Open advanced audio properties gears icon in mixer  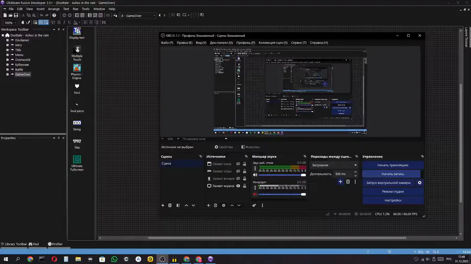pyautogui.click(x=254, y=206)
